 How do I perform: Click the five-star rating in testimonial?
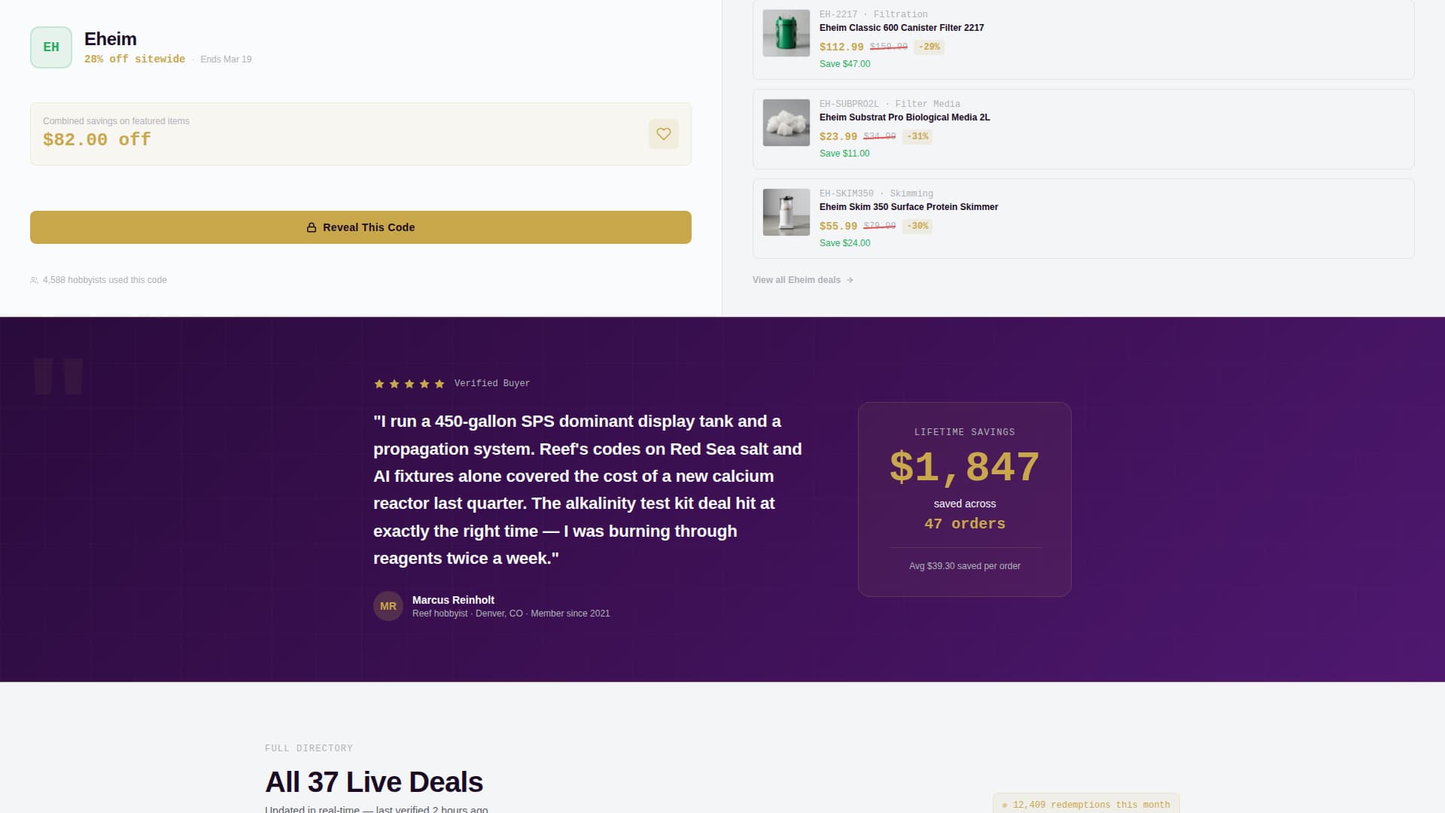coord(409,384)
